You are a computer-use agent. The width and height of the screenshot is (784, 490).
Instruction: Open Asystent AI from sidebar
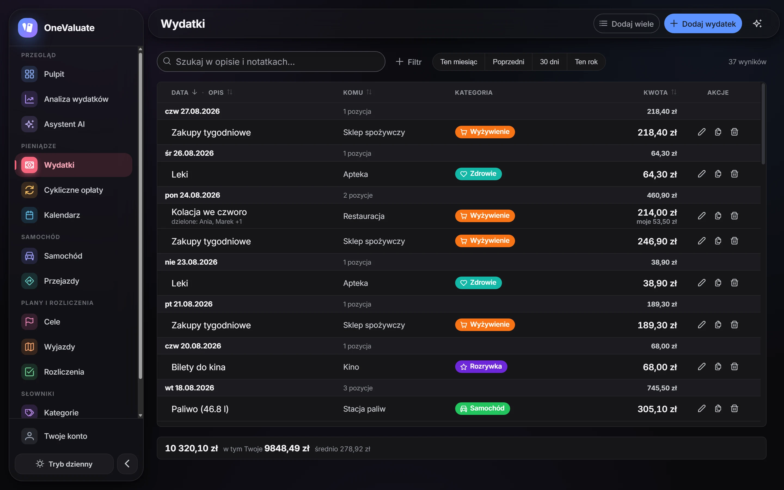(73, 124)
